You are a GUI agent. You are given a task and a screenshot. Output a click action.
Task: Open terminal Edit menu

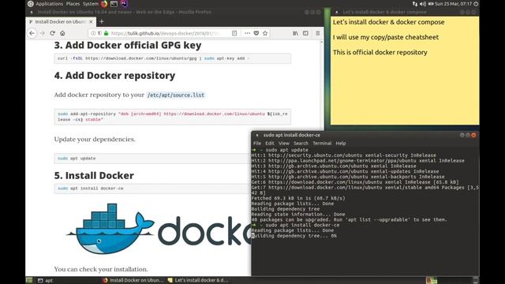[x=270, y=144]
